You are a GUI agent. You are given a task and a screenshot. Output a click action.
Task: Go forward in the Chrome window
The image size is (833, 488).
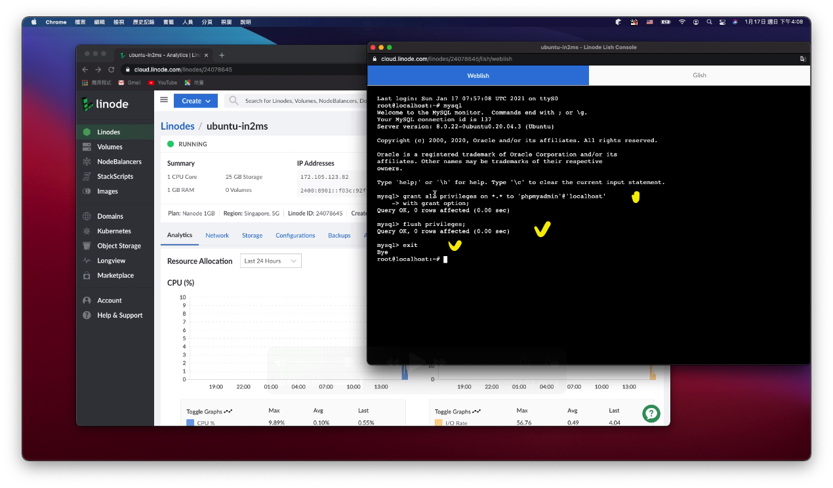pos(98,69)
